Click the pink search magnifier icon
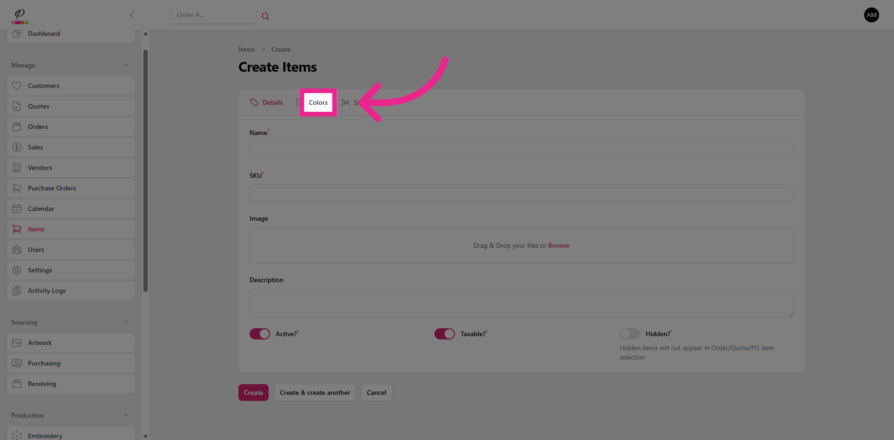This screenshot has width=894, height=440. 265,16
